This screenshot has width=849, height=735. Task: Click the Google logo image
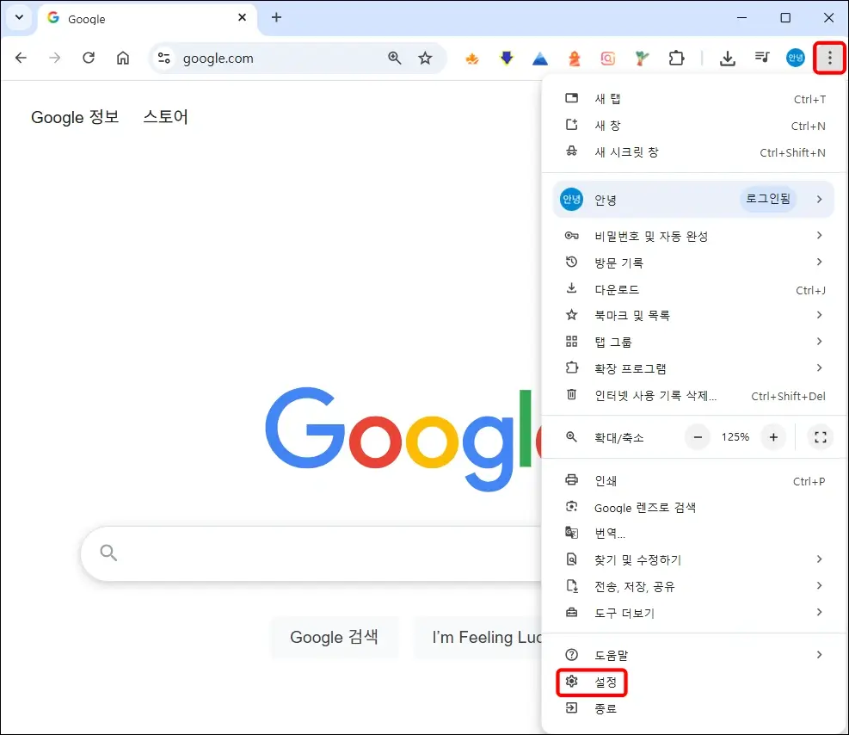[x=403, y=439]
